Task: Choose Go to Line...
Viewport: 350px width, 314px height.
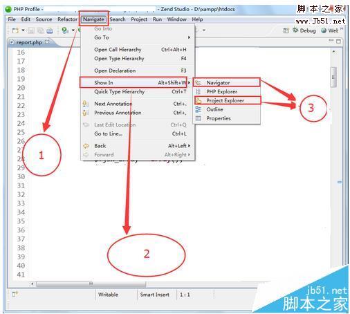Action: pyautogui.click(x=138, y=133)
